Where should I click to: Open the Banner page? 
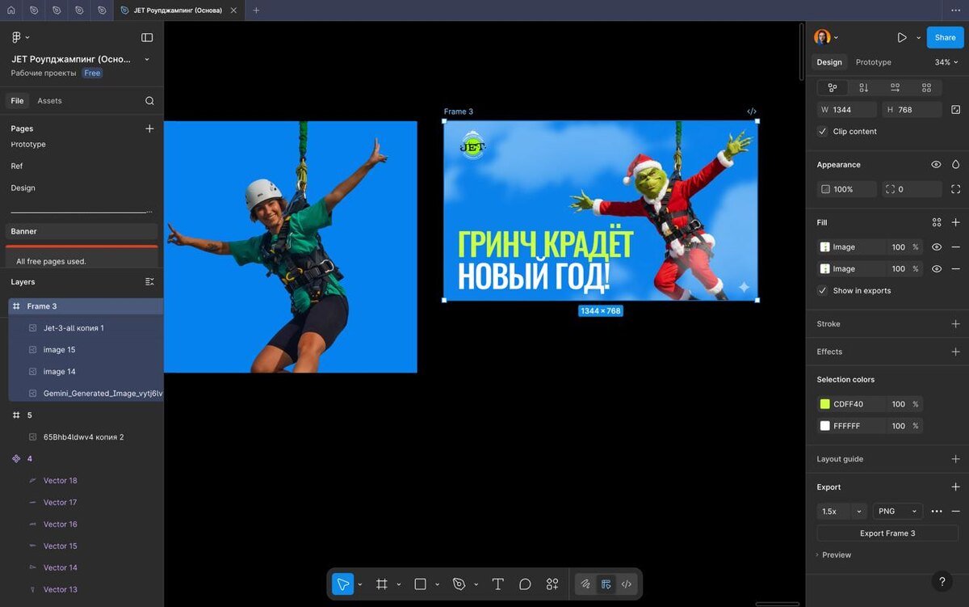[x=82, y=231]
